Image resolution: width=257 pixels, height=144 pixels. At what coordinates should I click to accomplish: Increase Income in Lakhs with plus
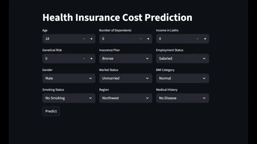point(205,39)
